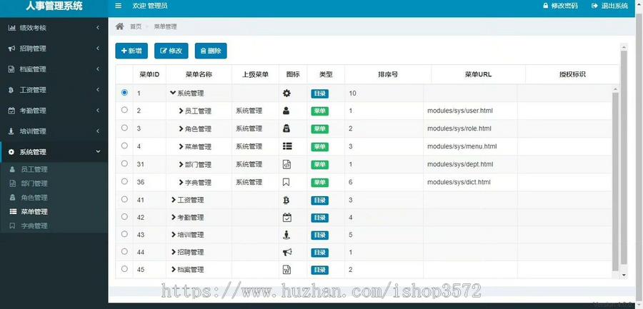
Task: Click the gear icon in 系统管理 row
Action: click(x=286, y=93)
